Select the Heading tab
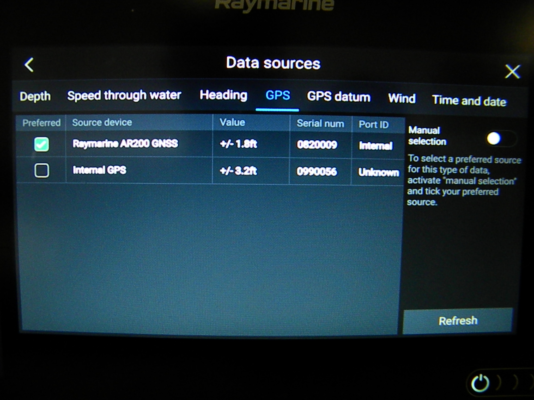 click(x=223, y=95)
